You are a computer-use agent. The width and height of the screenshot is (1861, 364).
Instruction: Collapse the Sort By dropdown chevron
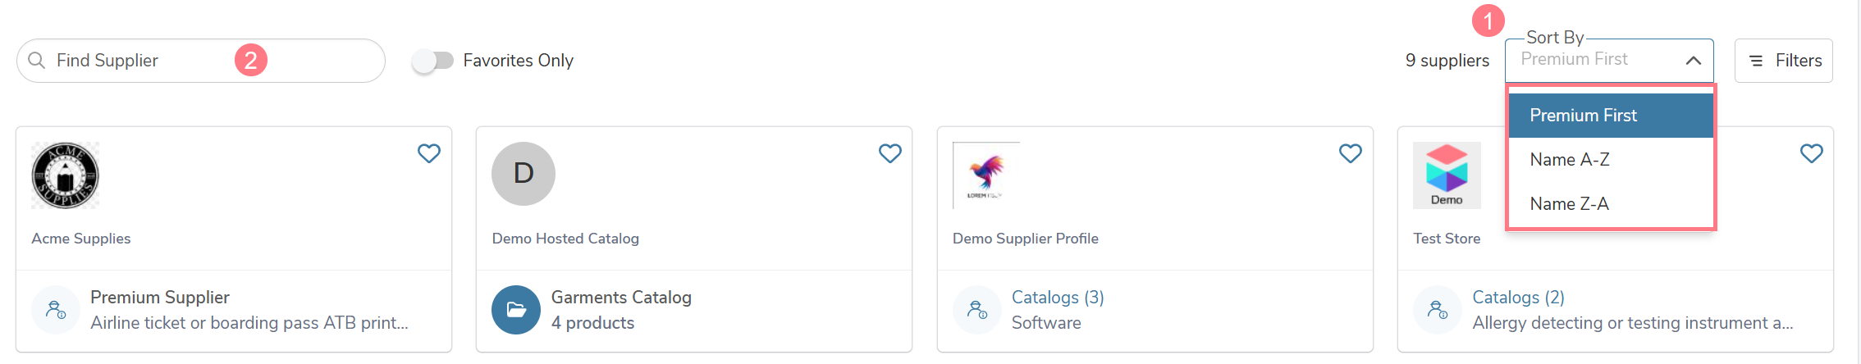click(x=1693, y=61)
